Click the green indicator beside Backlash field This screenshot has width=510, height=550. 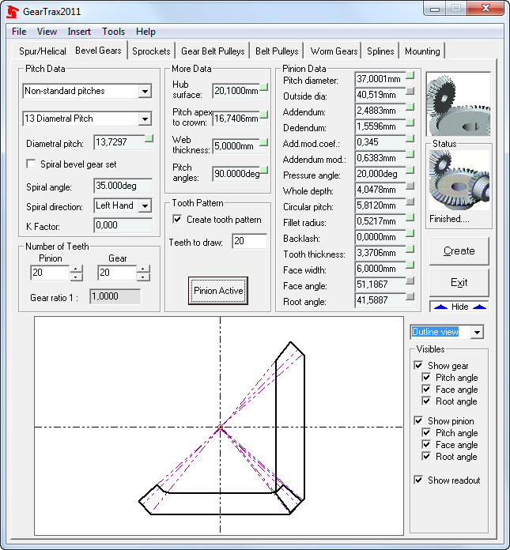(x=410, y=233)
